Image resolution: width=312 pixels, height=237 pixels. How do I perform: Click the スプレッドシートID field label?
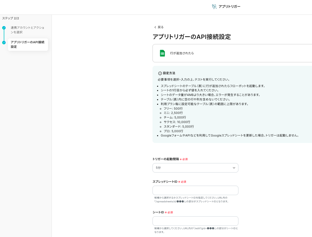pos(165,182)
